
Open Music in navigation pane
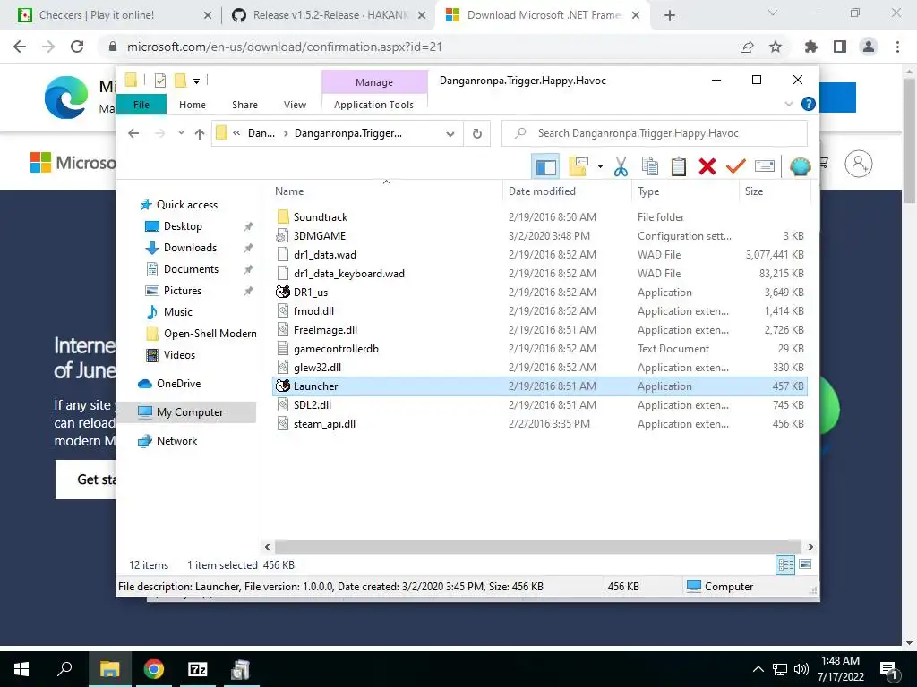click(x=178, y=312)
